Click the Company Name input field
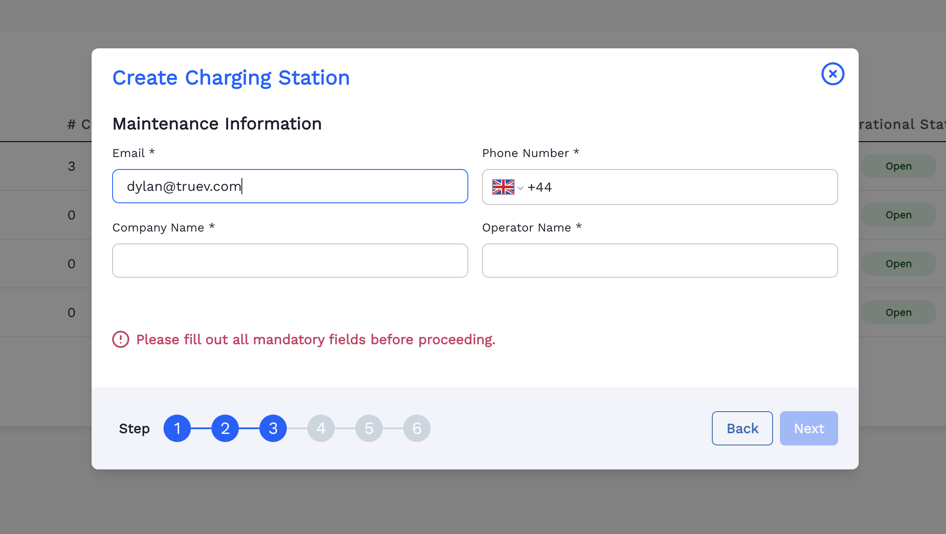Image resolution: width=946 pixels, height=534 pixels. coord(290,261)
